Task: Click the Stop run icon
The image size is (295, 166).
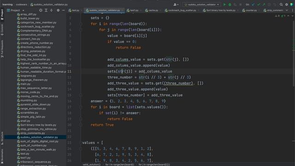Action: pyautogui.click(x=240, y=5)
